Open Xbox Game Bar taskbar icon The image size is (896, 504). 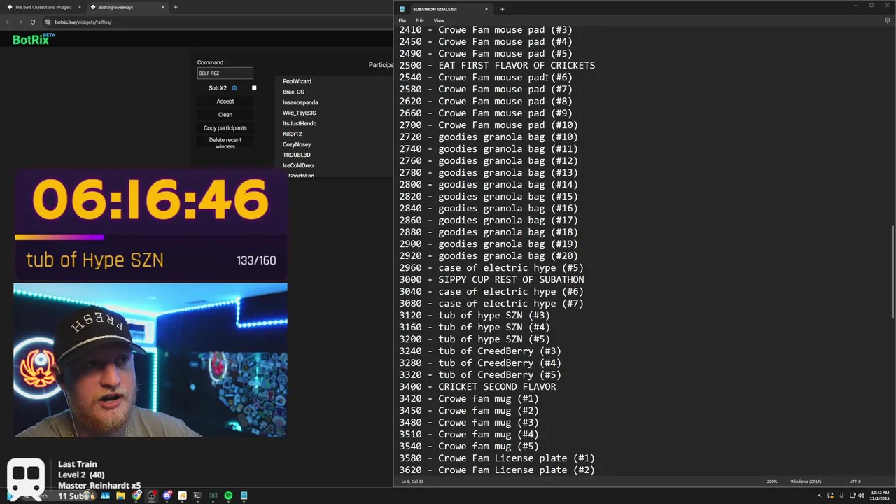pyautogui.click(x=213, y=496)
